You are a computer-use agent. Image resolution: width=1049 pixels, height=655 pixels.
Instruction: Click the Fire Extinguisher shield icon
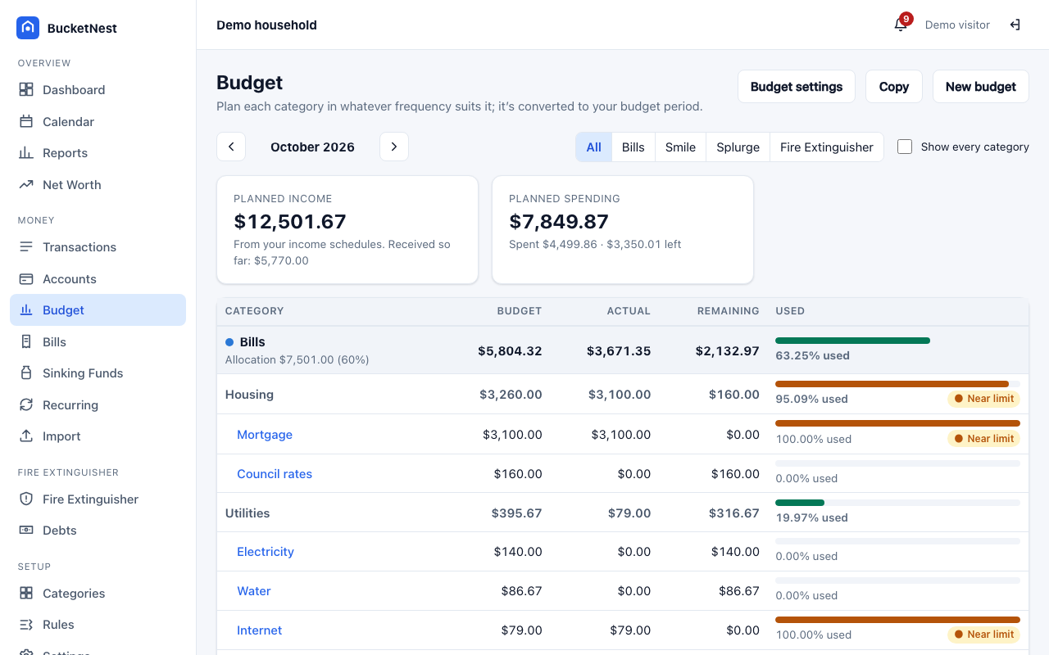click(x=26, y=499)
